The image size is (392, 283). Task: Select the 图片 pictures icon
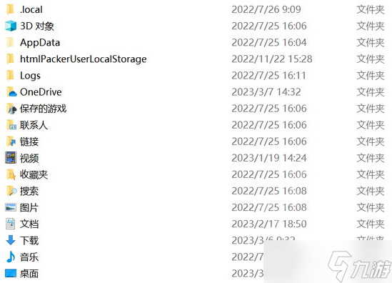point(11,207)
